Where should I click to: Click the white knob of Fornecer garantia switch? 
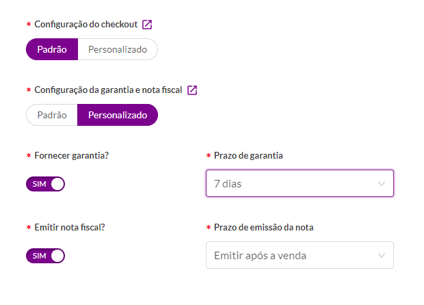pyautogui.click(x=57, y=184)
